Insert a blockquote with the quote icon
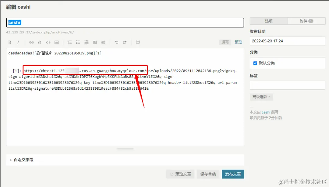329x187 pixels. click(x=40, y=42)
